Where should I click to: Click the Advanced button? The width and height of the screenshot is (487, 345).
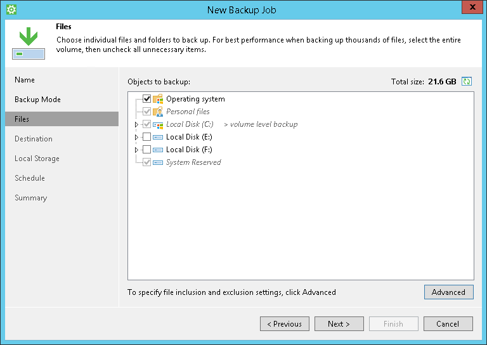point(449,292)
